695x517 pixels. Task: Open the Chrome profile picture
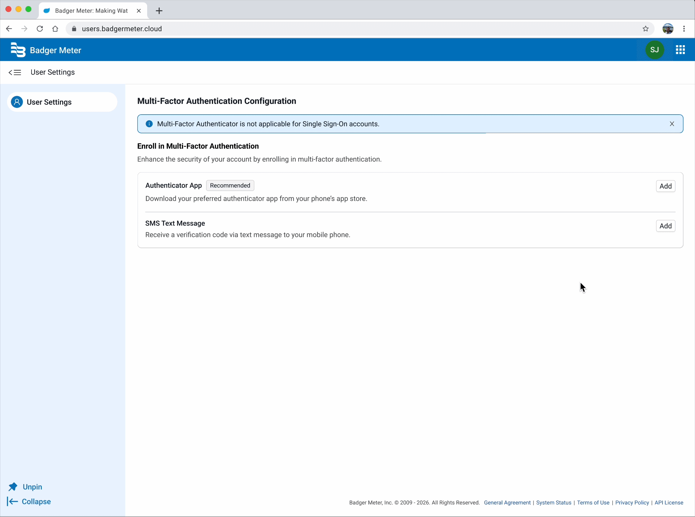click(668, 29)
